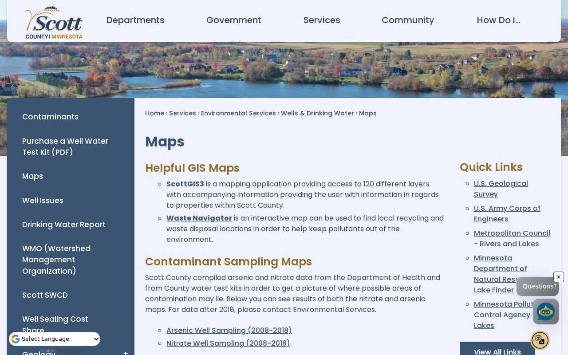
Task: Click the Maps page heading
Action: pyautogui.click(x=165, y=142)
